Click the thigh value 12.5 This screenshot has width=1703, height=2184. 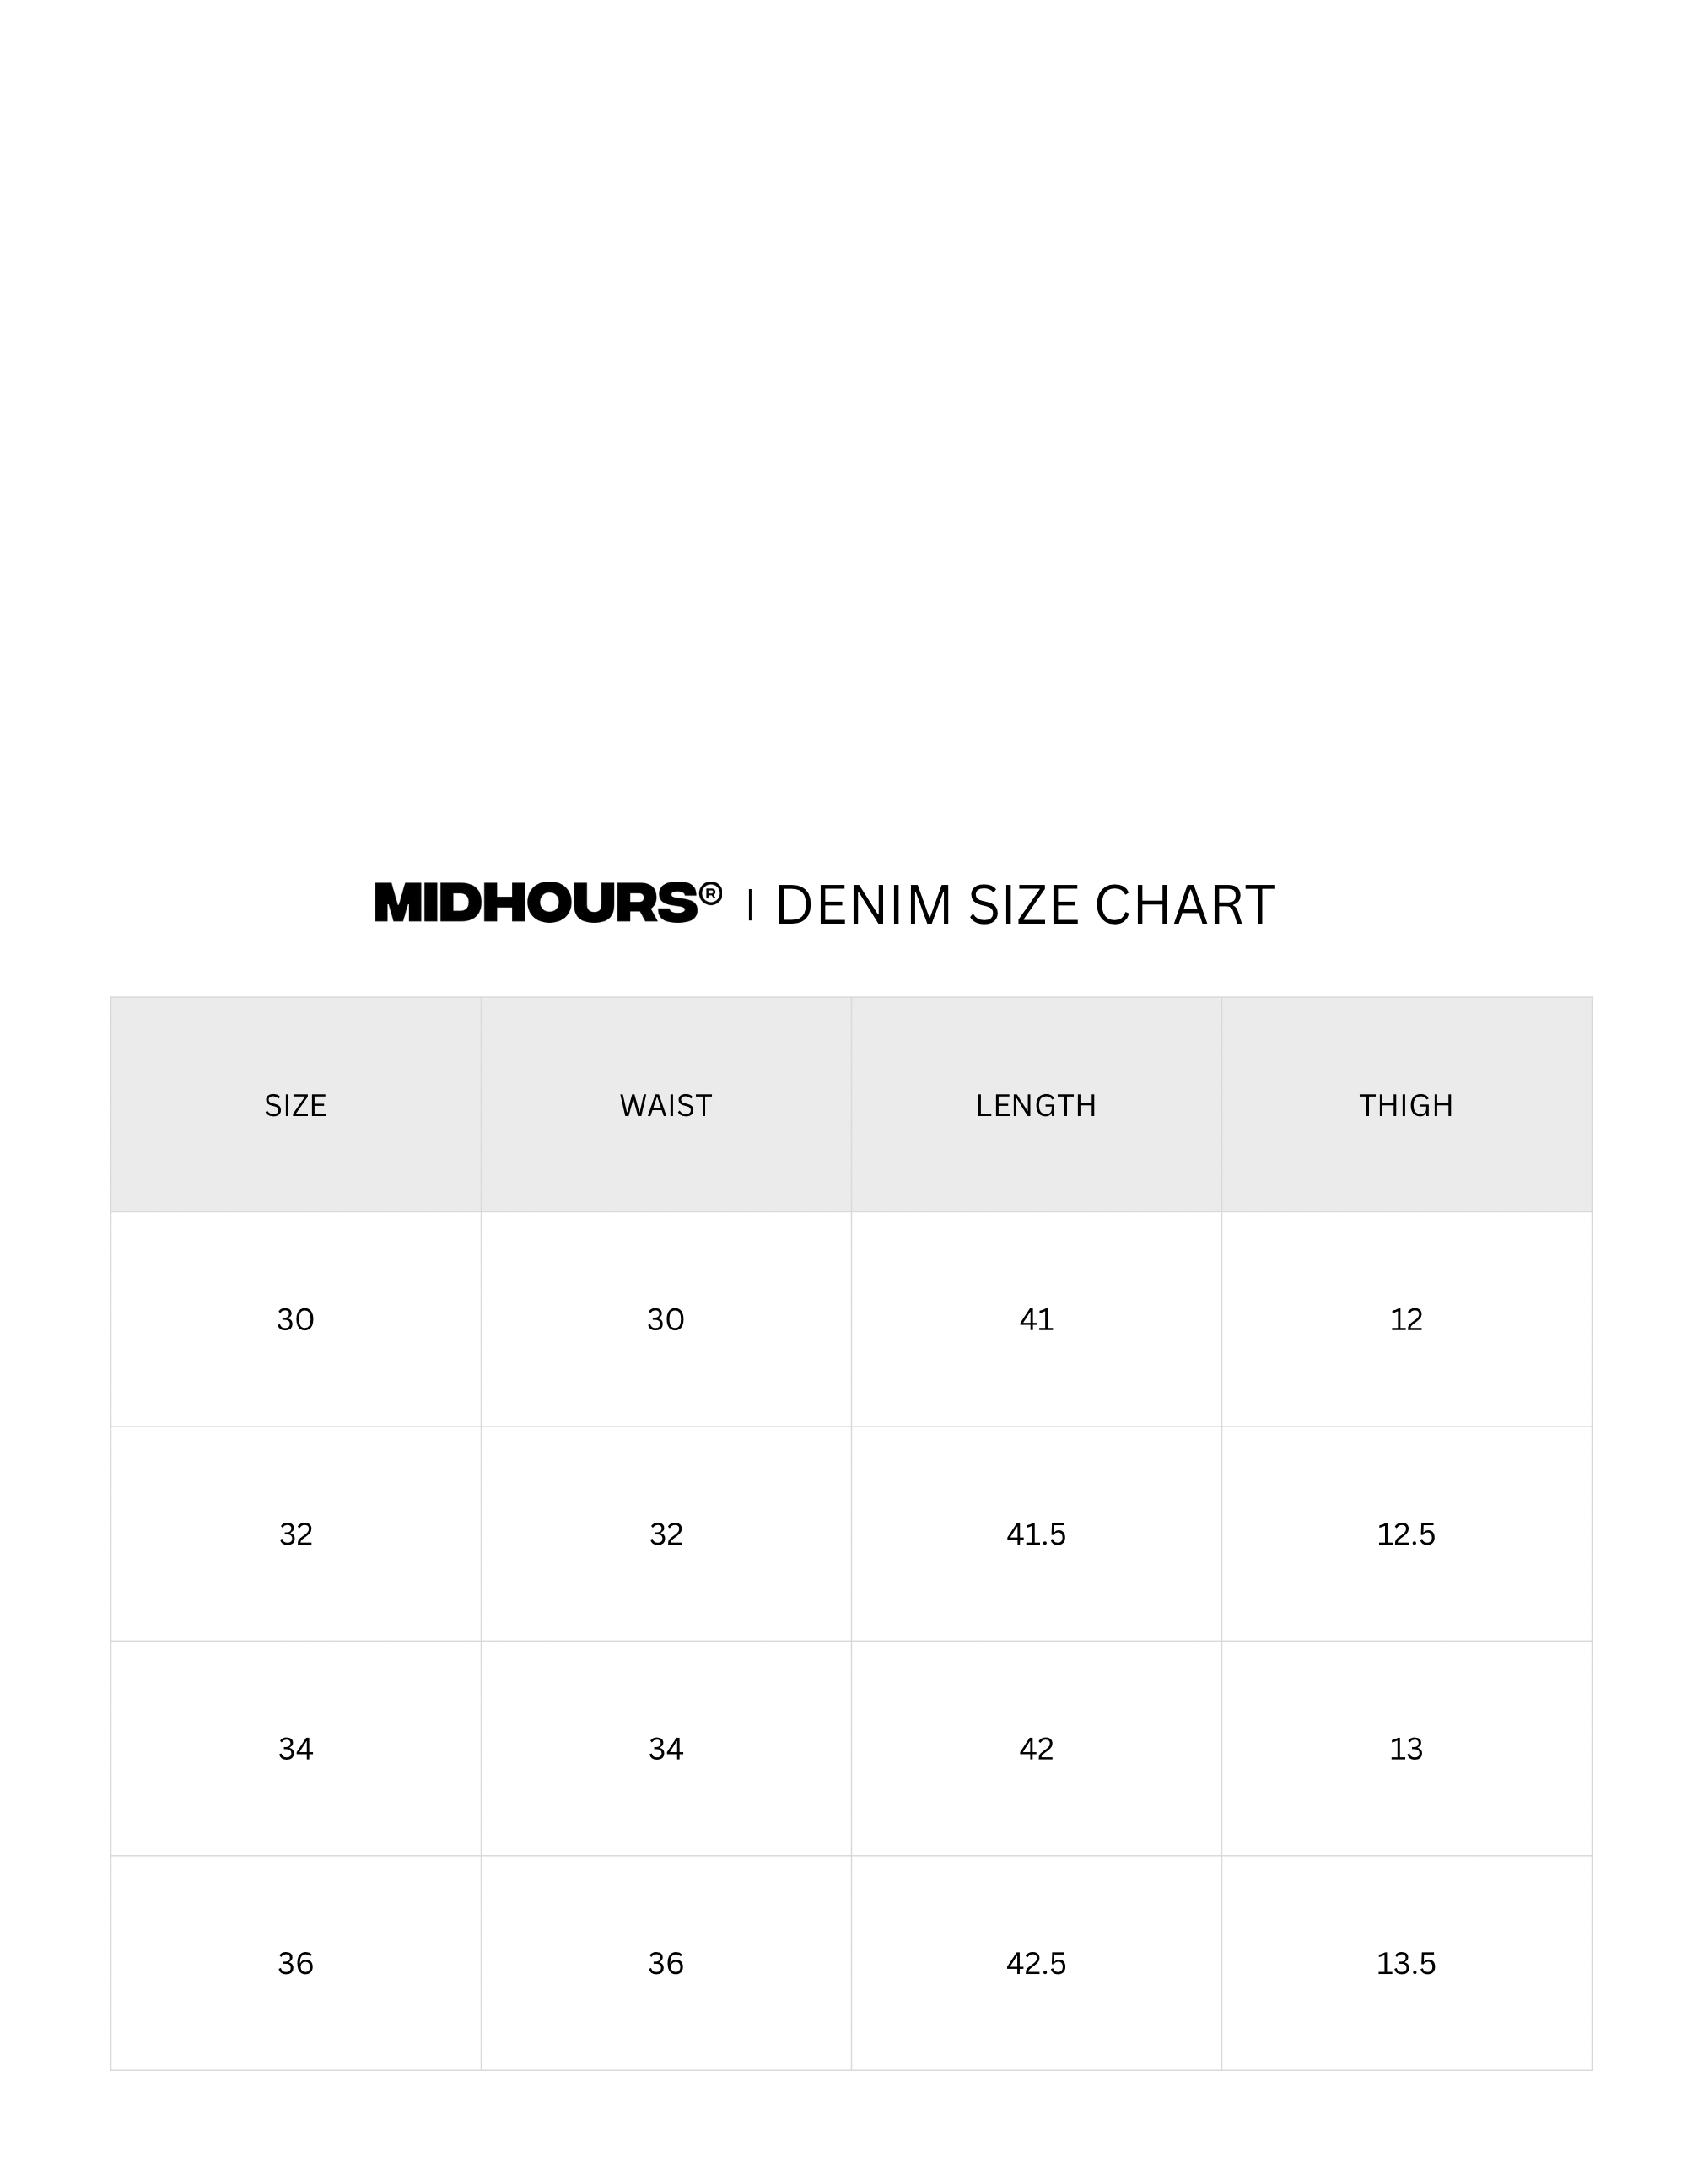click(1405, 1534)
